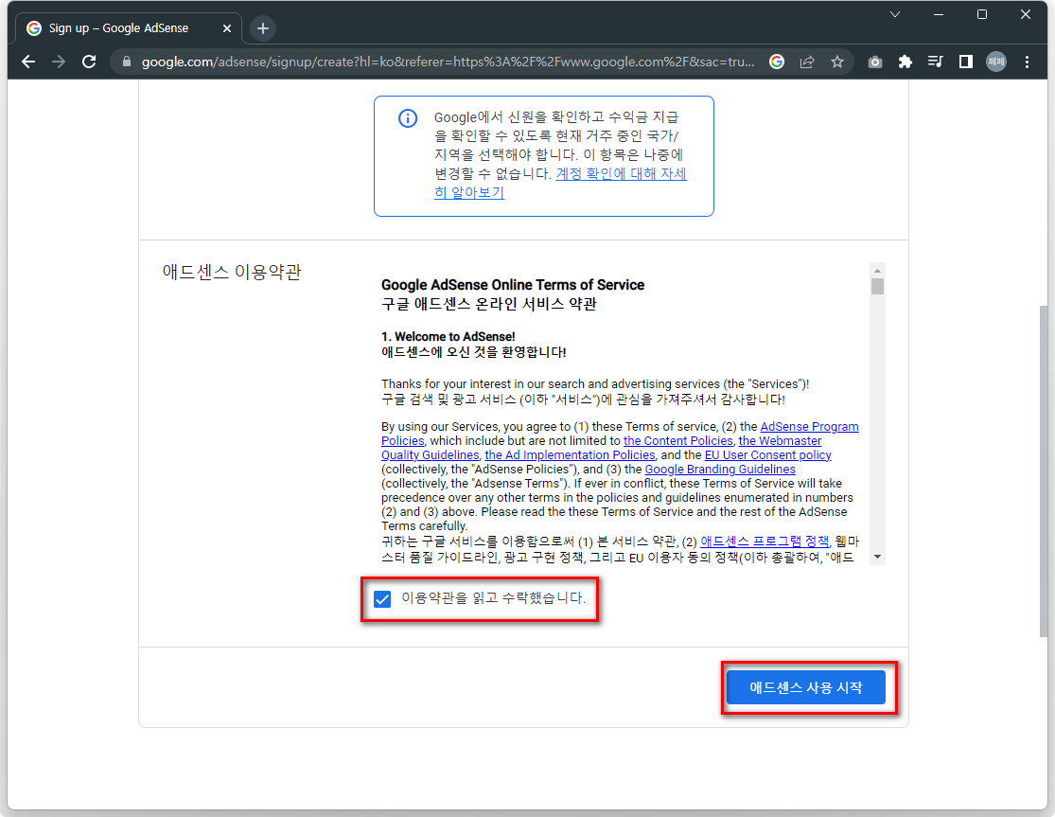Image resolution: width=1055 pixels, height=817 pixels.
Task: Click the camera extension icon
Action: click(x=874, y=62)
